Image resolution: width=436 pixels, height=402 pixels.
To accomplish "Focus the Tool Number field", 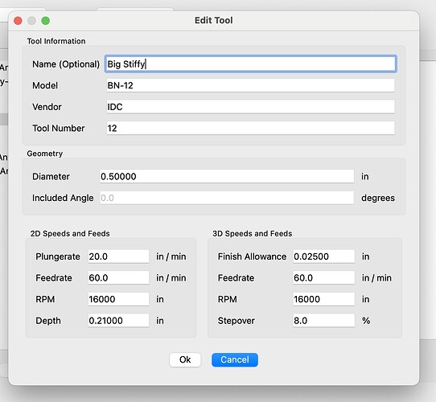I will pyautogui.click(x=250, y=128).
